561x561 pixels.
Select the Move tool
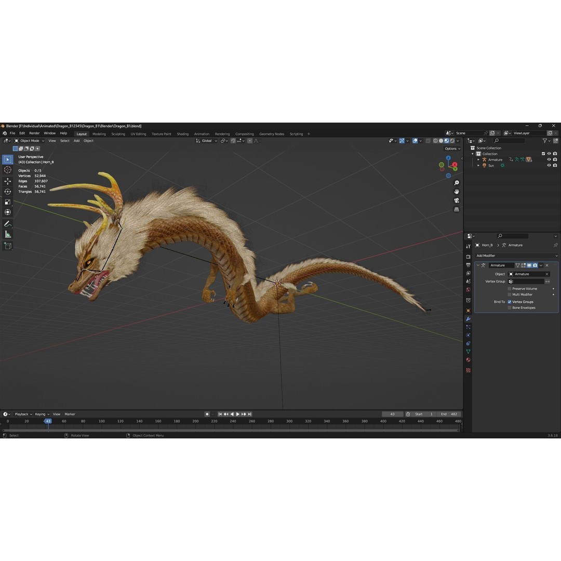point(7,181)
